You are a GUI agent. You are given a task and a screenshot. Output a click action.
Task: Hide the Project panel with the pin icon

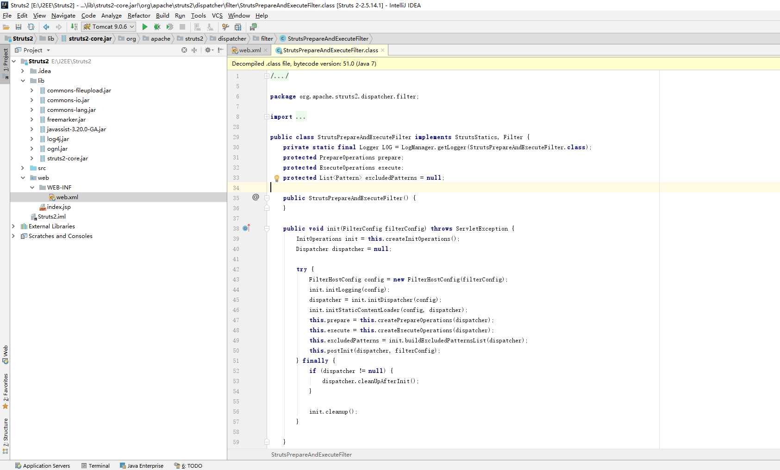pos(221,50)
